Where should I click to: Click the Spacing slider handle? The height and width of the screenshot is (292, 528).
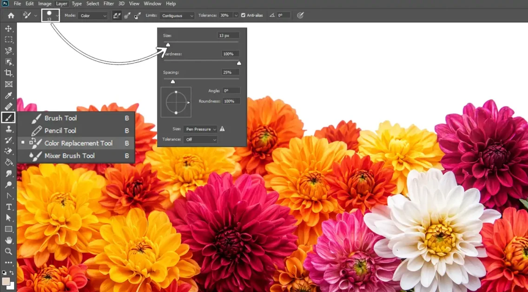(173, 82)
